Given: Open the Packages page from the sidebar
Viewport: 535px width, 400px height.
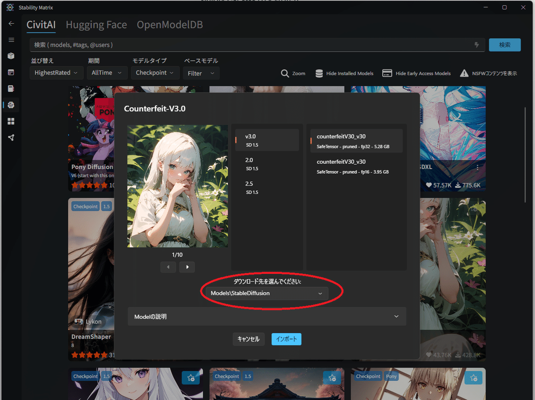Looking at the screenshot, I should pos(11,56).
